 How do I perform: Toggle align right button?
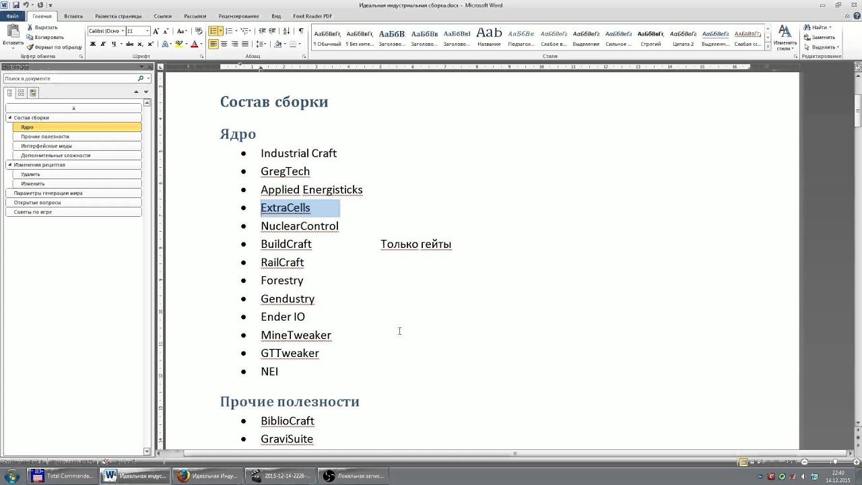point(234,44)
